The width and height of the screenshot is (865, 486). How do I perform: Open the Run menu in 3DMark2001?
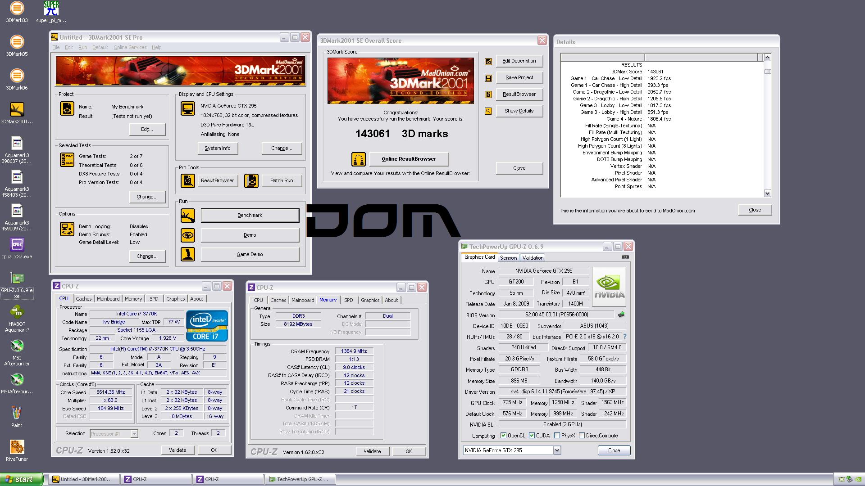pos(82,47)
